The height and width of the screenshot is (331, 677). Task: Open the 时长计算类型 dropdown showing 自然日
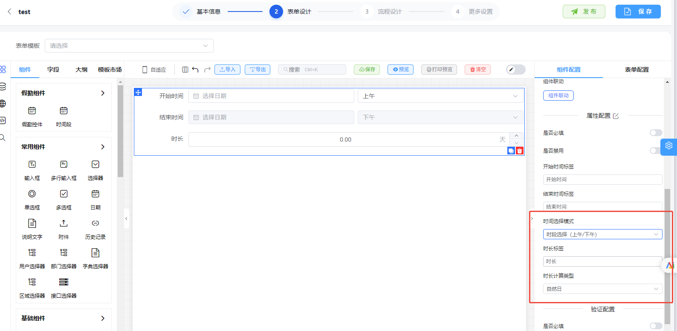pyautogui.click(x=602, y=289)
